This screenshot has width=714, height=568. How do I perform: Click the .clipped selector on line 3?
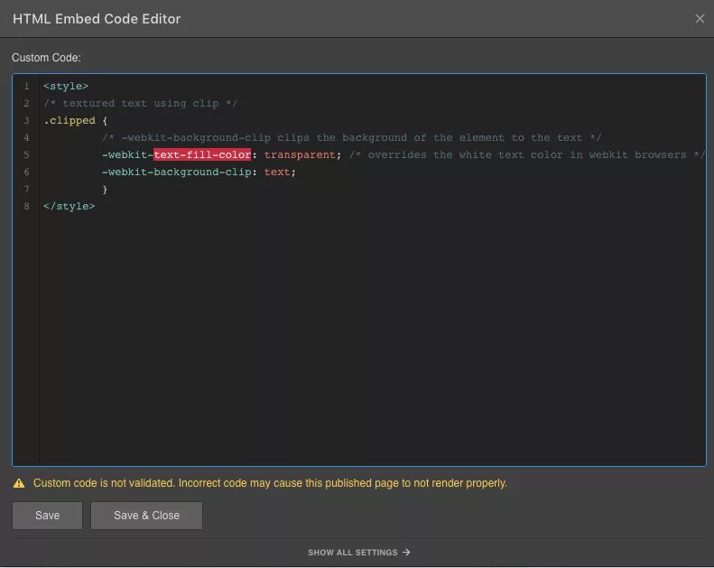70,121
